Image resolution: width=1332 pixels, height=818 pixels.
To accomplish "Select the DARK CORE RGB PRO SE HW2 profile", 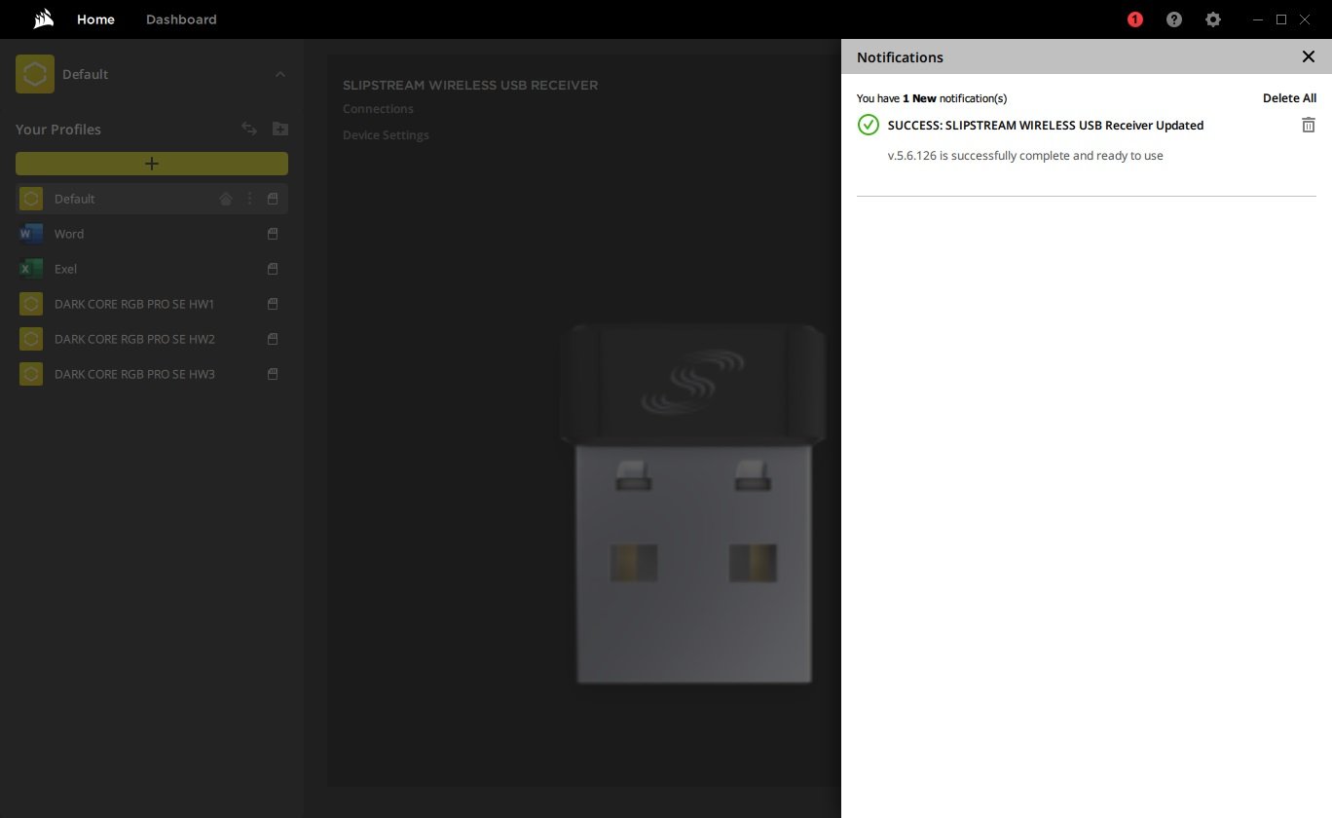I will click(x=134, y=339).
